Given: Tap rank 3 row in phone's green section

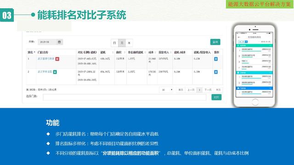Looking at the screenshot, I should point(254,61).
